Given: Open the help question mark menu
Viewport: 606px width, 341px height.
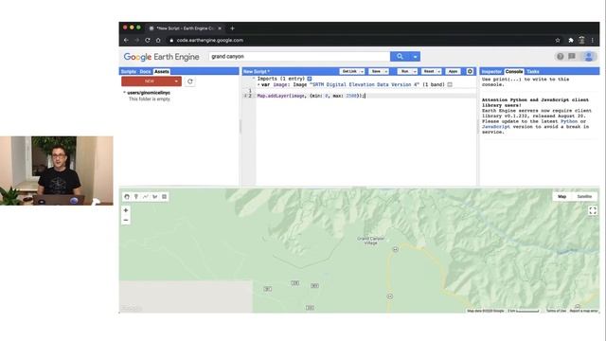Looking at the screenshot, I should [x=560, y=57].
